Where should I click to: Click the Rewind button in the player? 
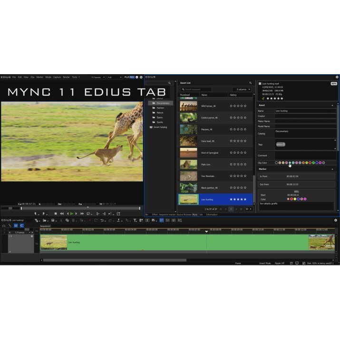click(62, 214)
